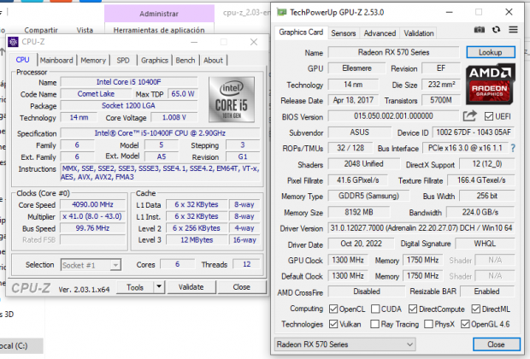Open the SPD tab in CPU-Z
The width and height of the screenshot is (530, 359).
pos(123,60)
